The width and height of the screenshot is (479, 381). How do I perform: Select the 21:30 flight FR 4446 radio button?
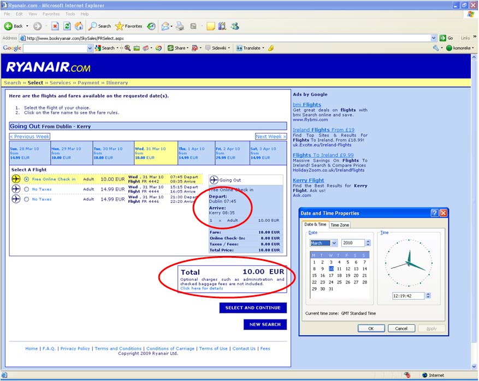[x=27, y=199]
